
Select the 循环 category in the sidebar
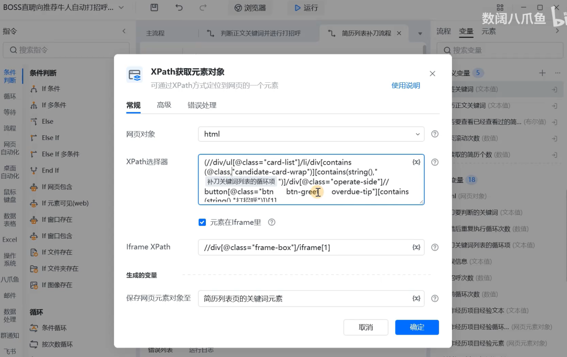[x=10, y=96]
